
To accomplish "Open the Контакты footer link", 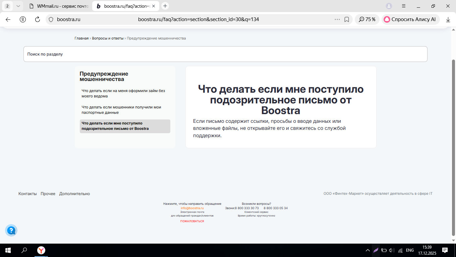I will tap(27, 194).
